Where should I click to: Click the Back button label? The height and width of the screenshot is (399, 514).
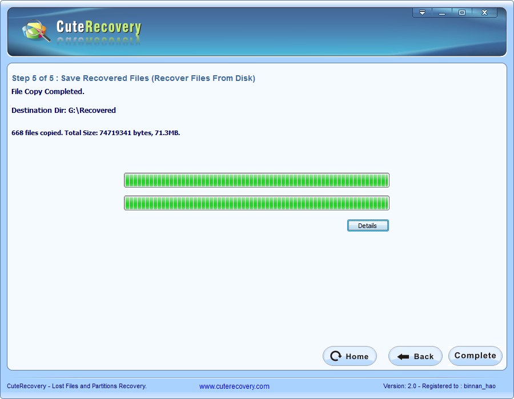click(x=424, y=356)
